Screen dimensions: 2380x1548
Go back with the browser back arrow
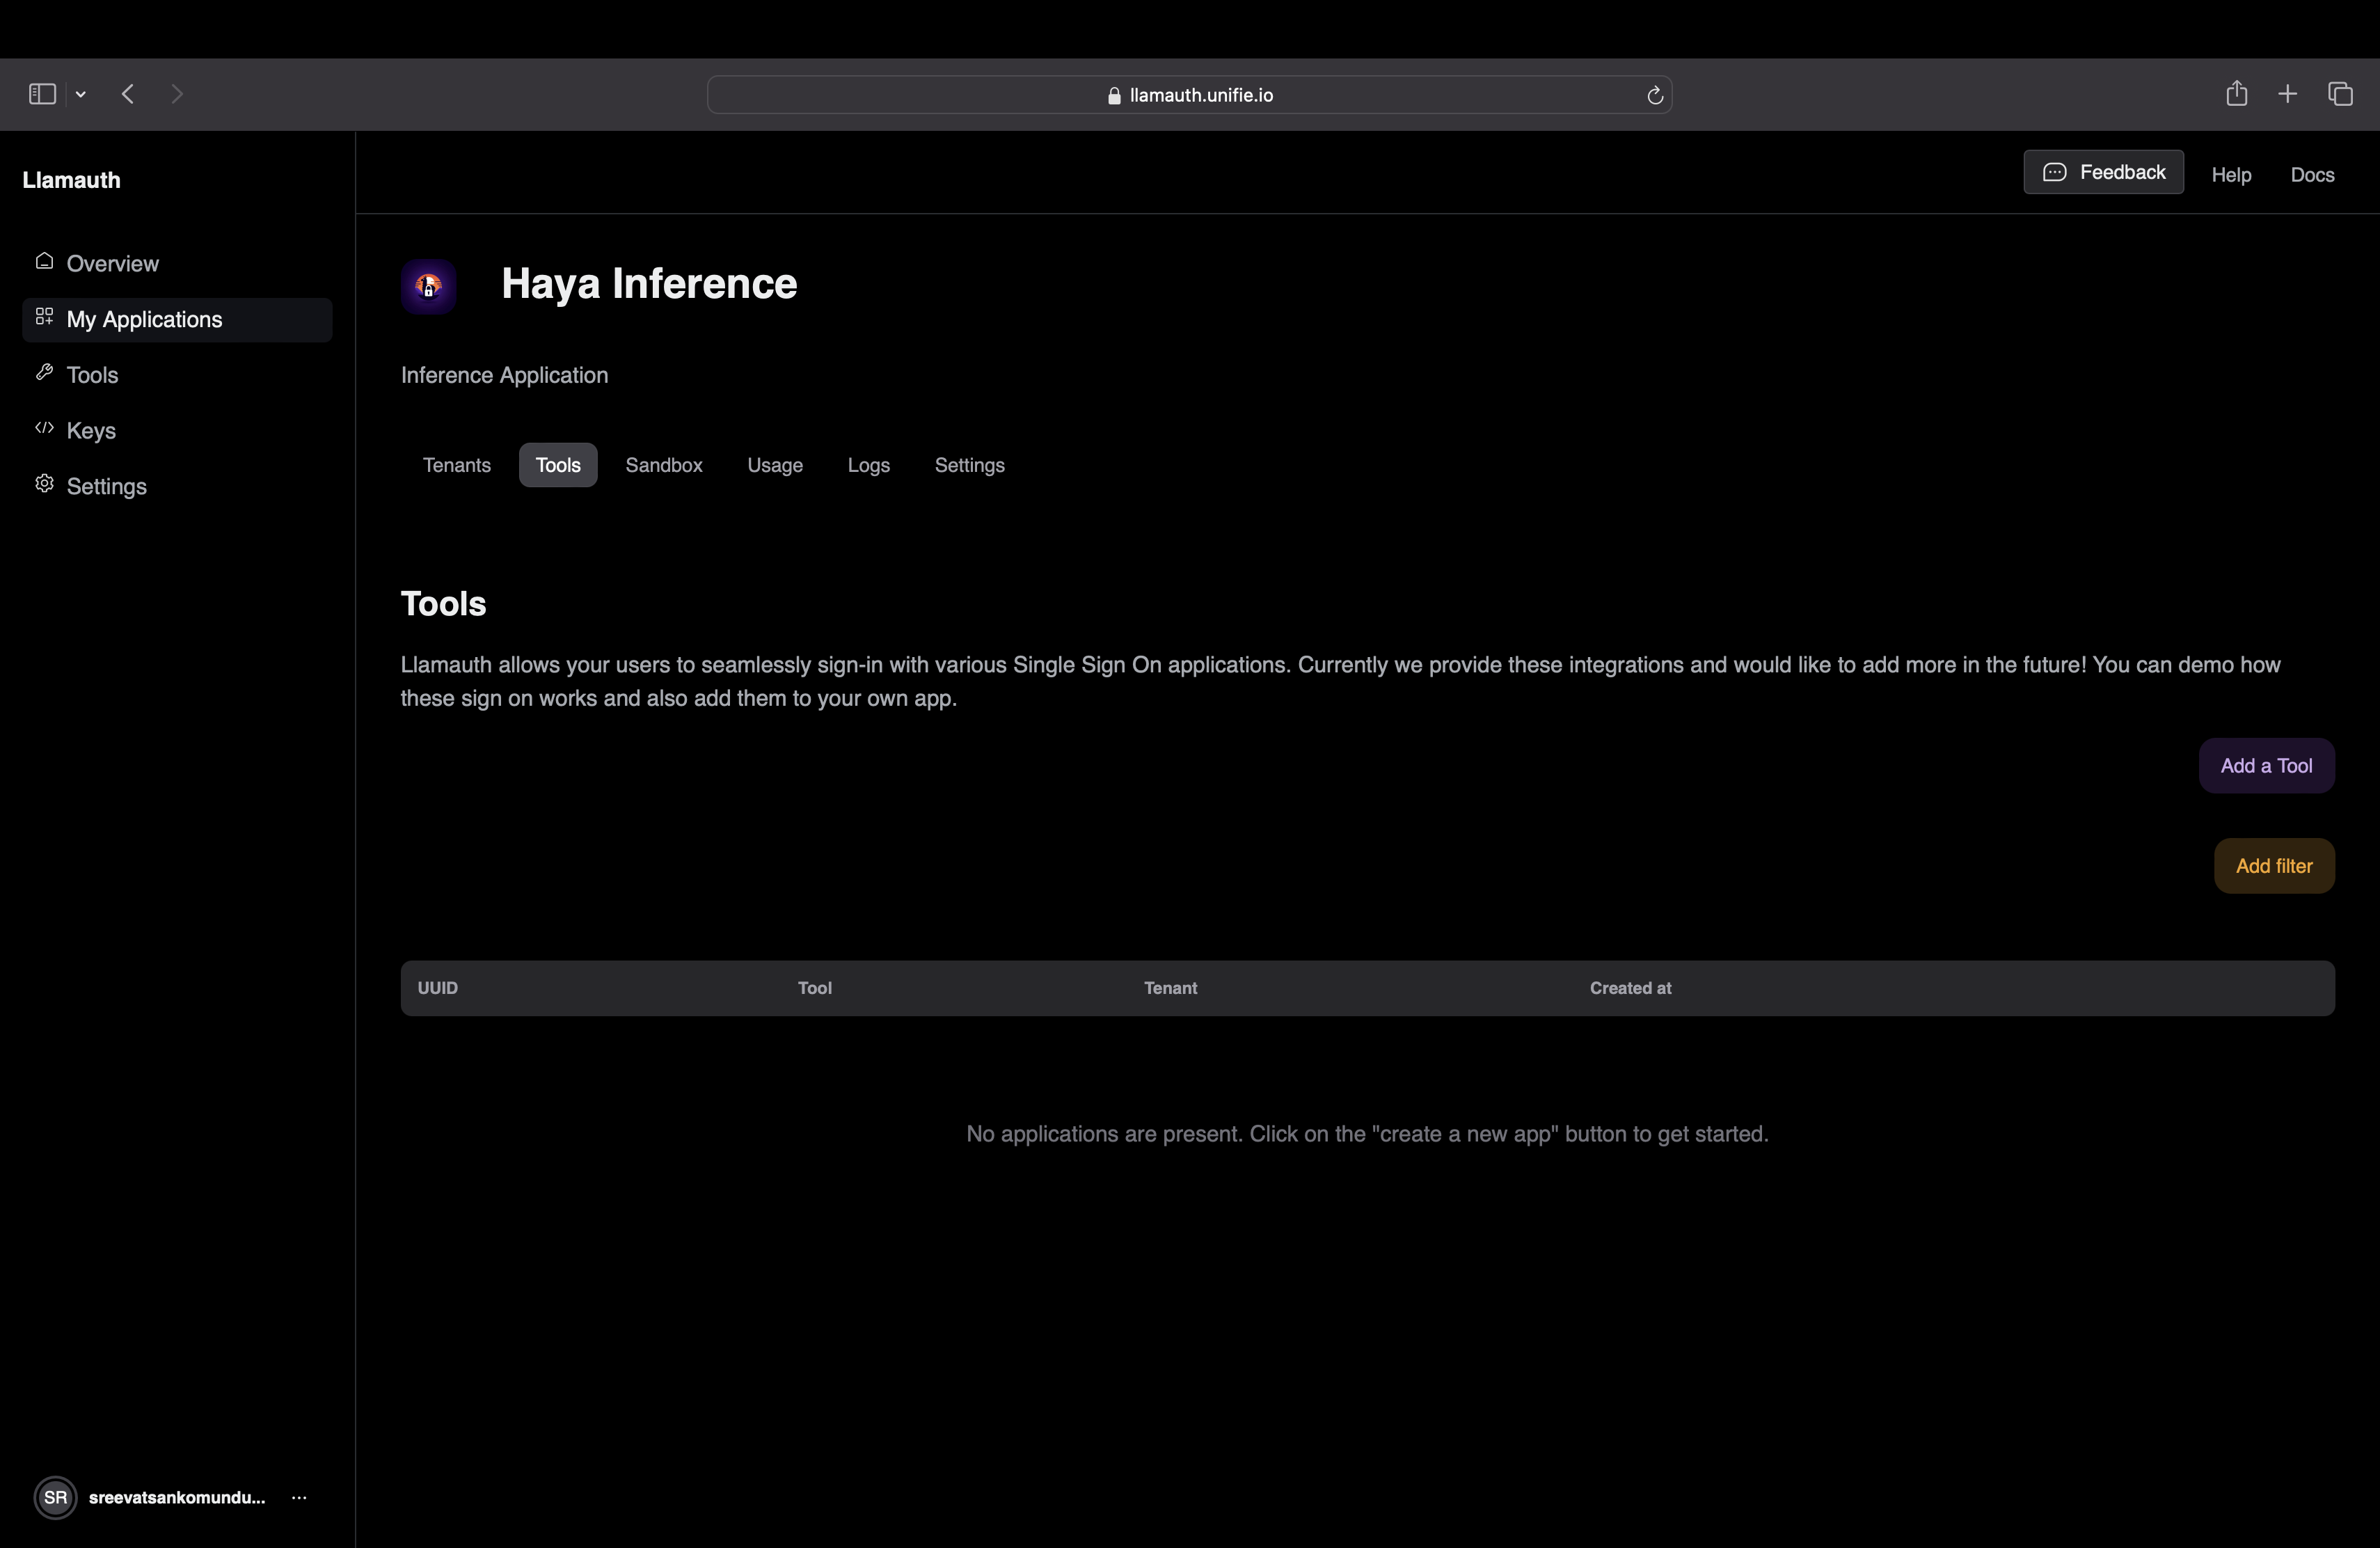pos(128,94)
